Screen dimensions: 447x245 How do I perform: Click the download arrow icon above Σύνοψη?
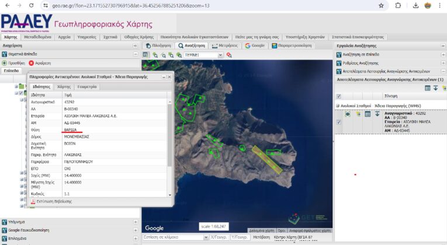coord(435,88)
